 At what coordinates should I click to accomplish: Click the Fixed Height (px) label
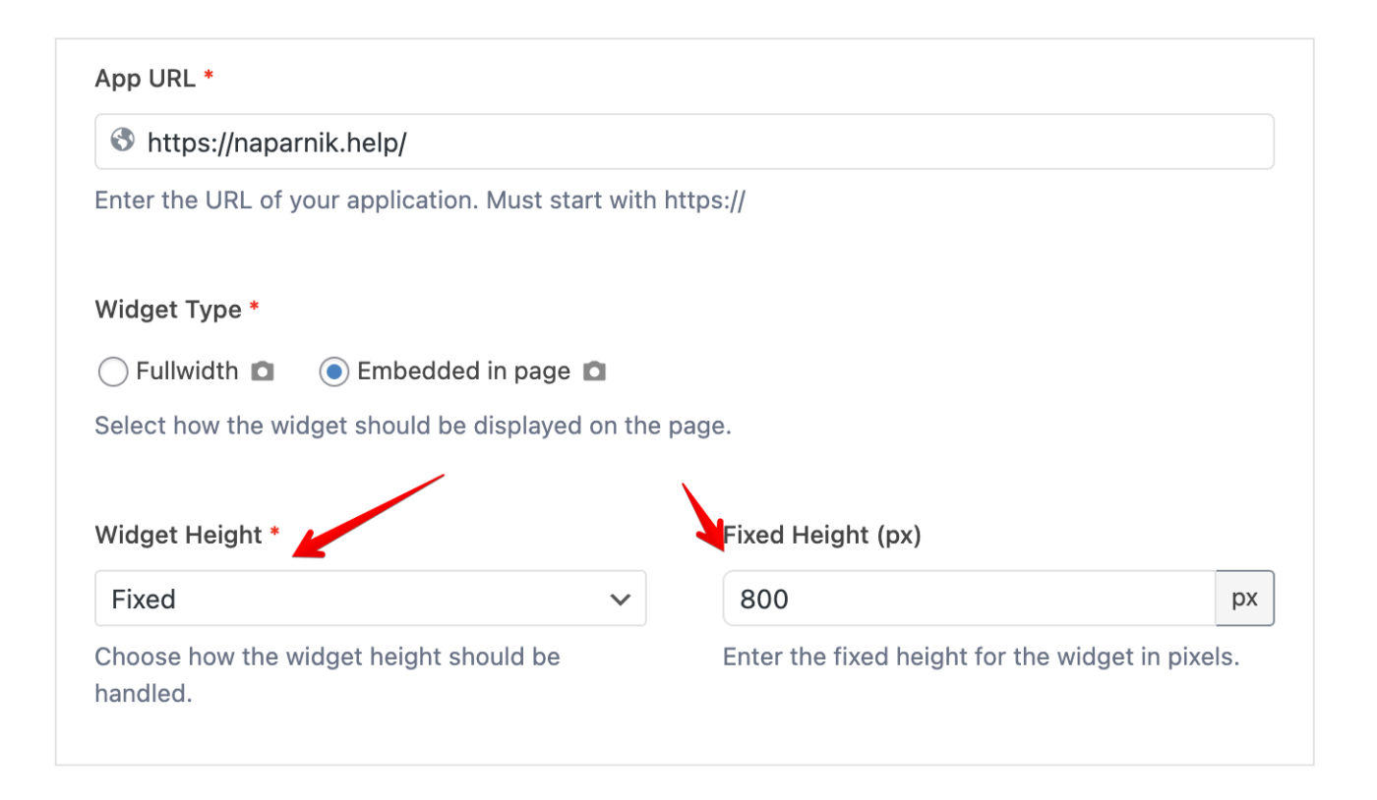coord(822,535)
